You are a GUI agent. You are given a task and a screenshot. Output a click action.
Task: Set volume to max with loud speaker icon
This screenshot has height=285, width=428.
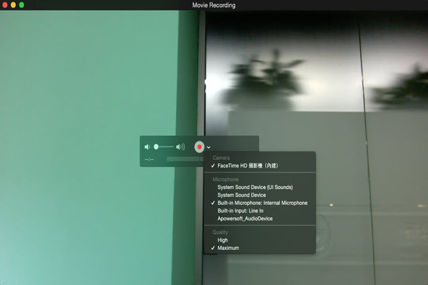click(180, 147)
